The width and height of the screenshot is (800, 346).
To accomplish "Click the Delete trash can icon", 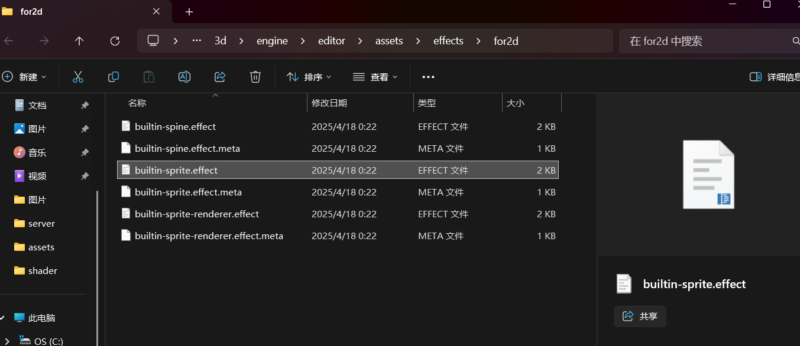I will coord(255,77).
